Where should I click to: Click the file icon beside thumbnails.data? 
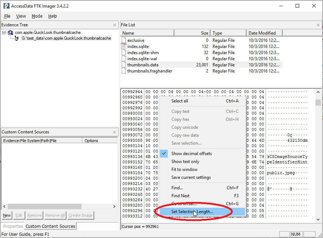(x=124, y=65)
